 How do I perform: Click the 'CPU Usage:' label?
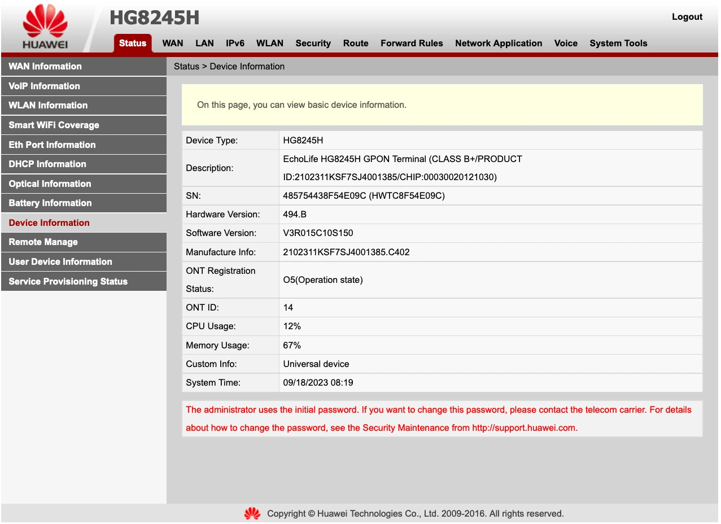pyautogui.click(x=211, y=327)
